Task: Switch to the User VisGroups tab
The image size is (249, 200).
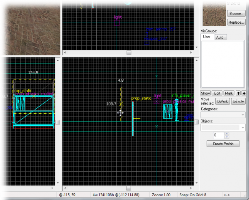Action: (x=206, y=37)
